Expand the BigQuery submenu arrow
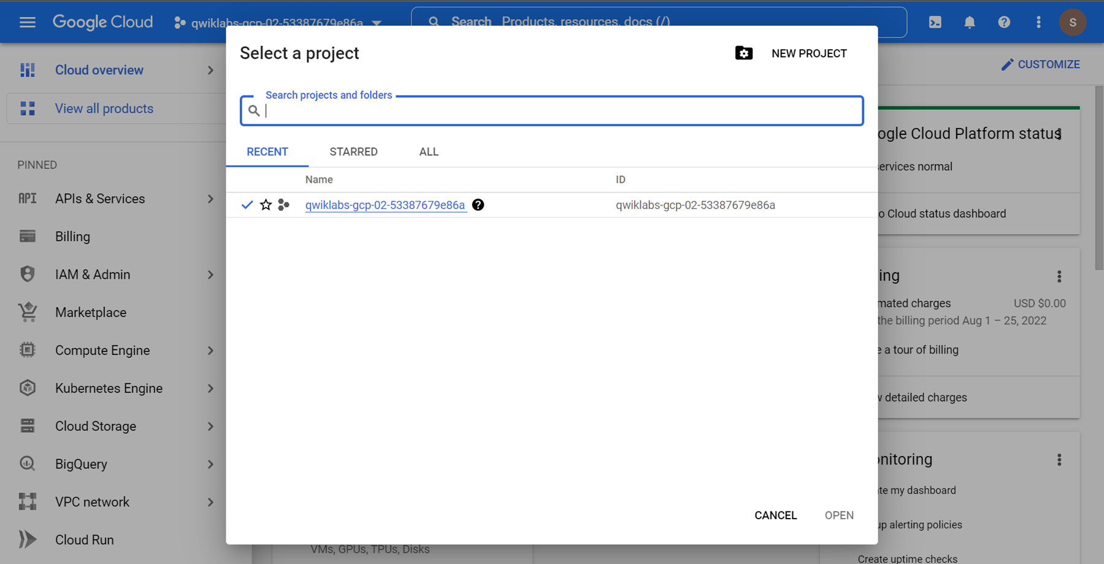1104x564 pixels. point(210,465)
